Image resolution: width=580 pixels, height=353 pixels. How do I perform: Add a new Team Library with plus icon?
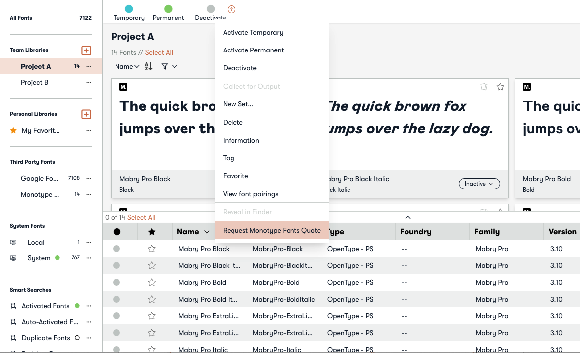(x=86, y=50)
